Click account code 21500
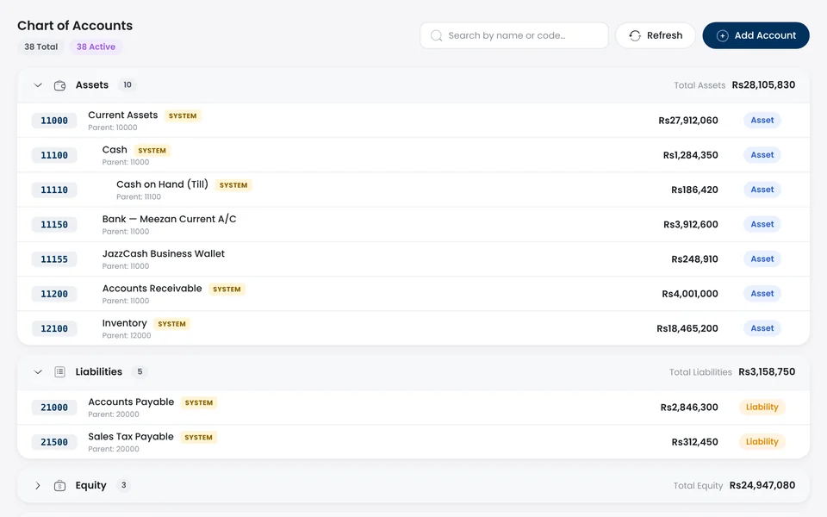827x517 pixels. coord(54,442)
